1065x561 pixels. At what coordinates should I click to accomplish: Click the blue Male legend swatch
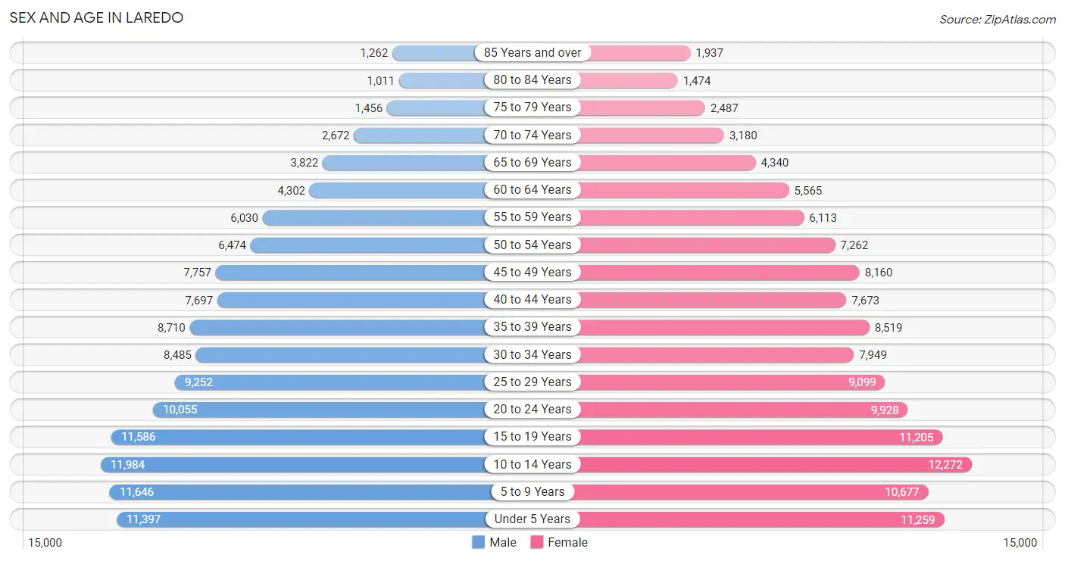[x=478, y=542]
